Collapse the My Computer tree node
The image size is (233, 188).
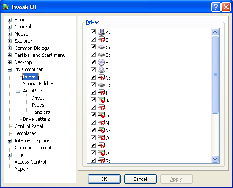tap(9, 69)
